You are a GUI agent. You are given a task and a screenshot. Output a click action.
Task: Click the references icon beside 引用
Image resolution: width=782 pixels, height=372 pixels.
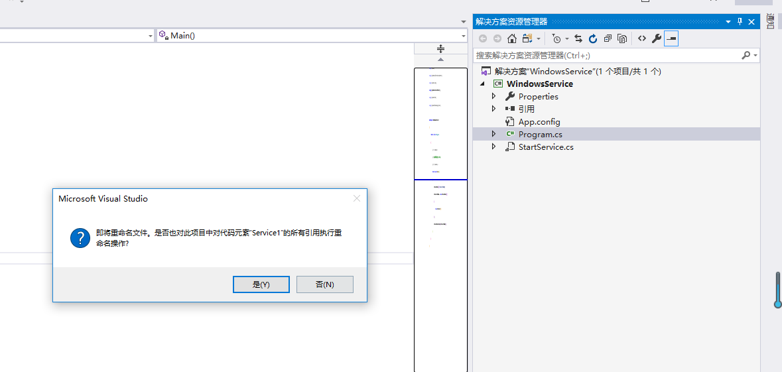click(509, 109)
